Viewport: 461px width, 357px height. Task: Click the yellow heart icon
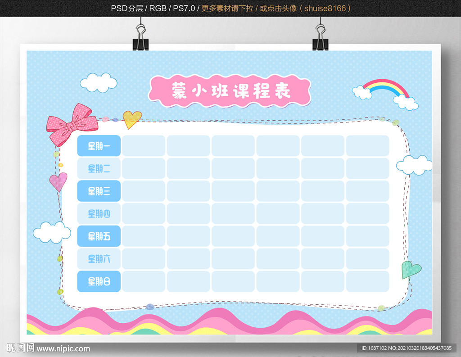[132, 119]
